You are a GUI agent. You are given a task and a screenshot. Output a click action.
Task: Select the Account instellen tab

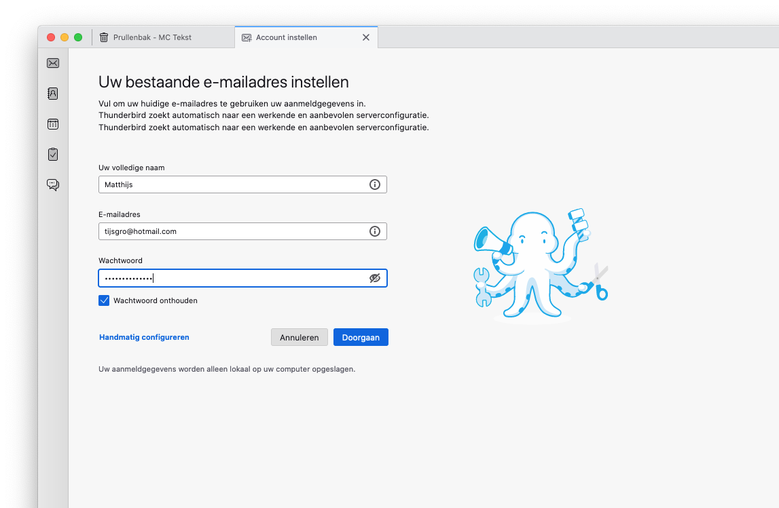click(287, 37)
